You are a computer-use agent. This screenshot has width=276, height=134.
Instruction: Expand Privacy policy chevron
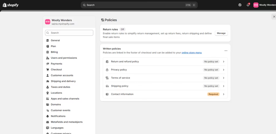click(x=223, y=70)
